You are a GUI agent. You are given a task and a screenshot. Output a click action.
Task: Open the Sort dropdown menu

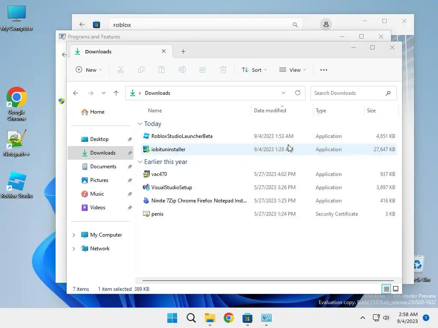pos(255,70)
